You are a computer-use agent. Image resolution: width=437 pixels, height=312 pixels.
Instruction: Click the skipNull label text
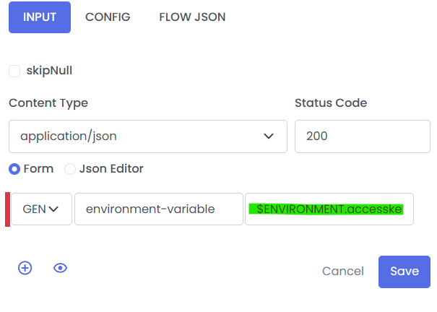click(49, 71)
